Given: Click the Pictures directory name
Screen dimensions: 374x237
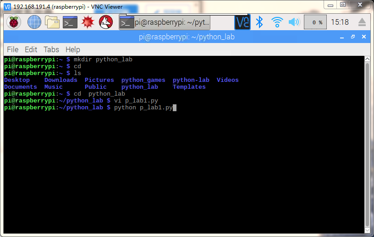Looking at the screenshot, I should (99, 80).
